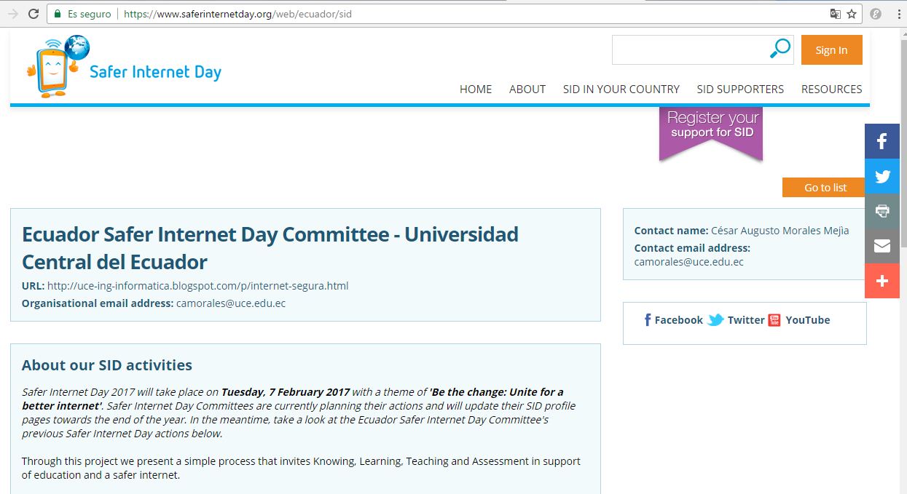The width and height of the screenshot is (907, 494).
Task: Open SID IN YOUR COUNTRY menu
Action: pyautogui.click(x=621, y=89)
